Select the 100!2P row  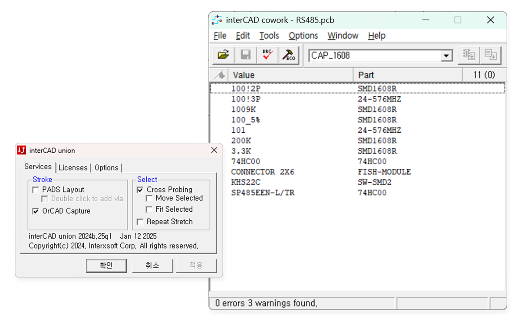click(357, 88)
